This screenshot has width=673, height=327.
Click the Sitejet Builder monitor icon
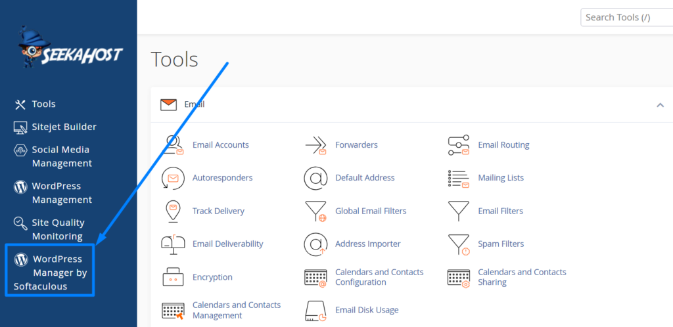coord(20,127)
